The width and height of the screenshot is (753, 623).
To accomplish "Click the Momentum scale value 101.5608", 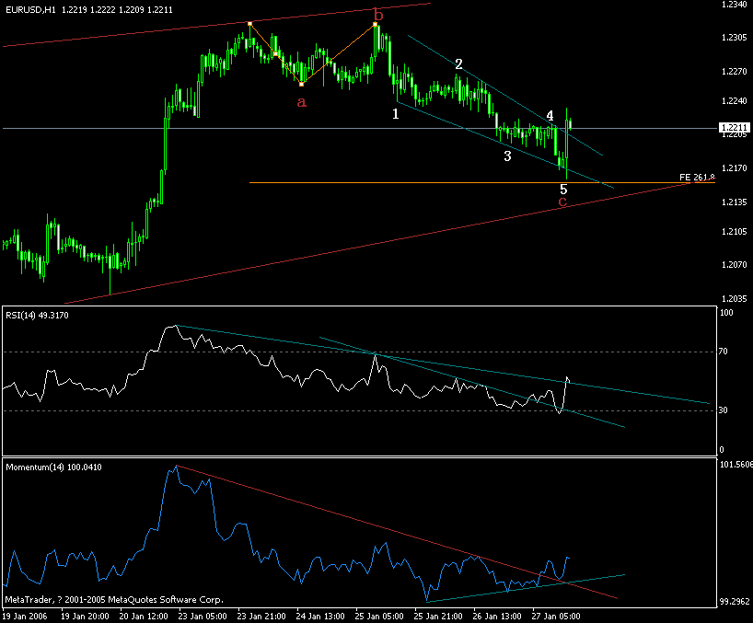I will pyautogui.click(x=736, y=464).
